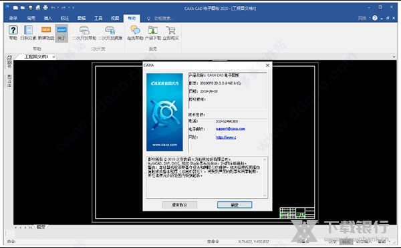Select the model sheet tab at bottom

41,227
